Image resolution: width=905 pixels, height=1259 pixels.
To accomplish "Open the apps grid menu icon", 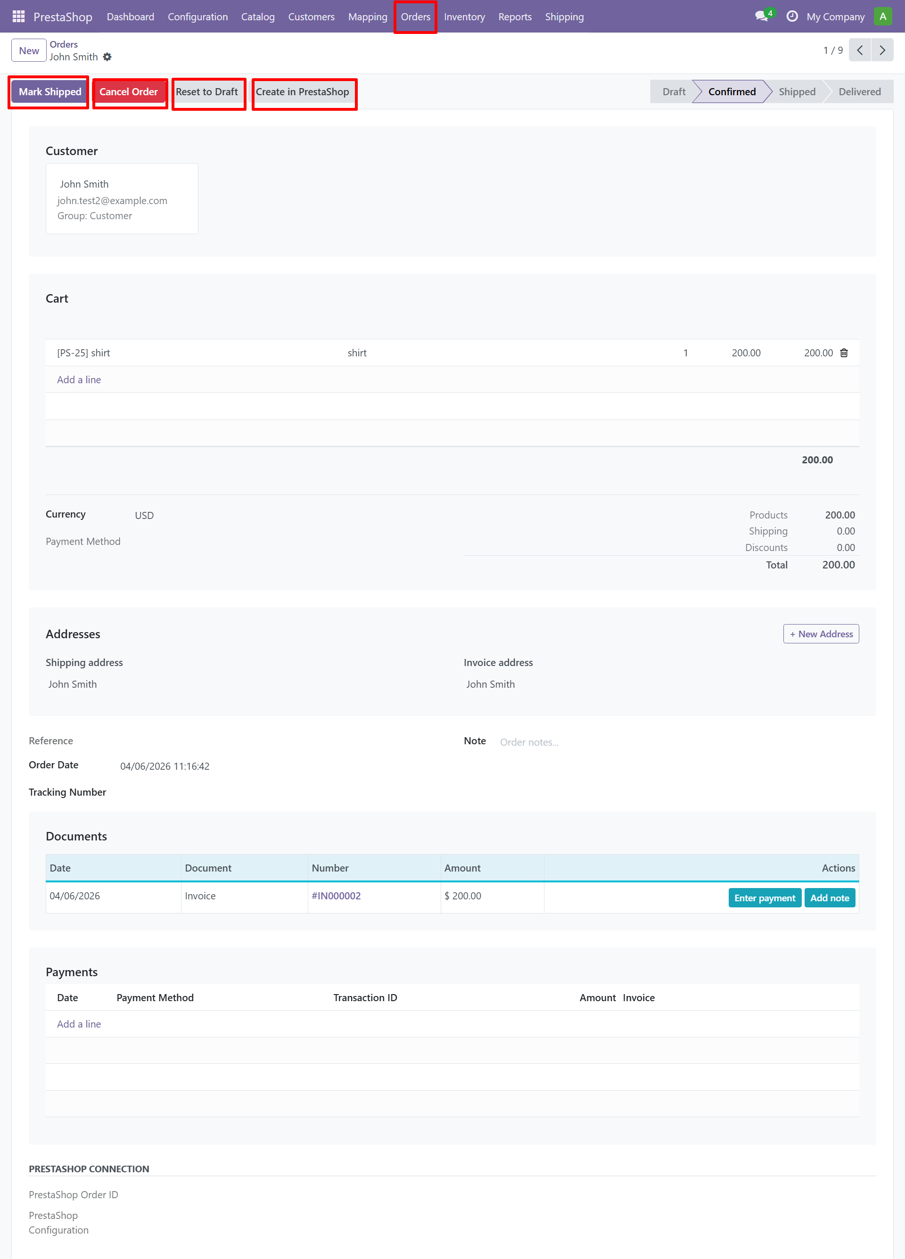I will point(18,16).
